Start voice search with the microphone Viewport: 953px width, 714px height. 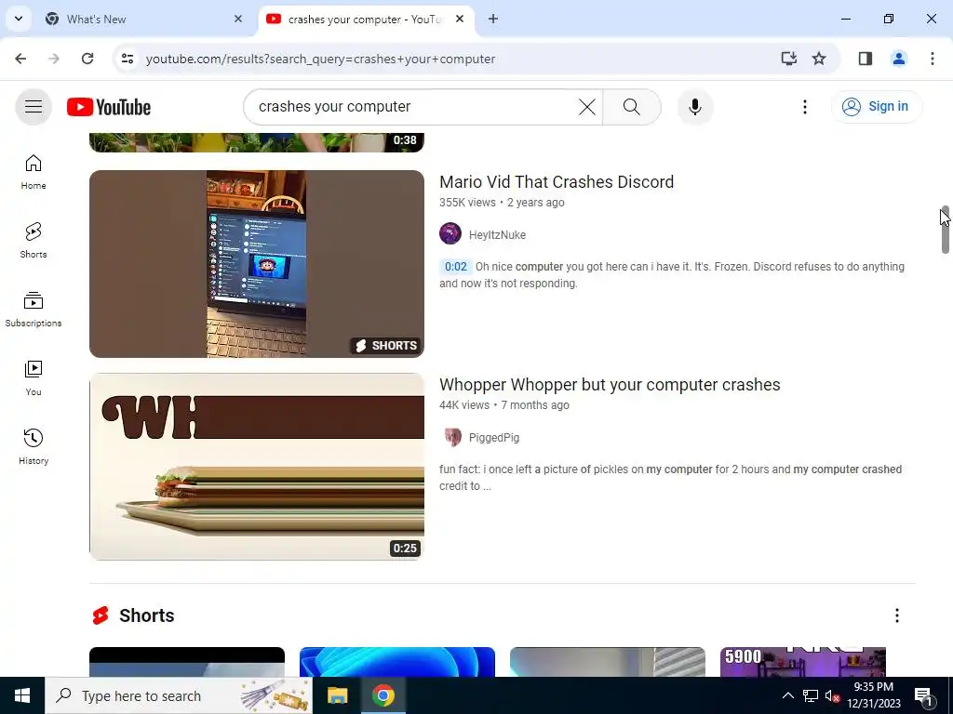click(x=694, y=107)
